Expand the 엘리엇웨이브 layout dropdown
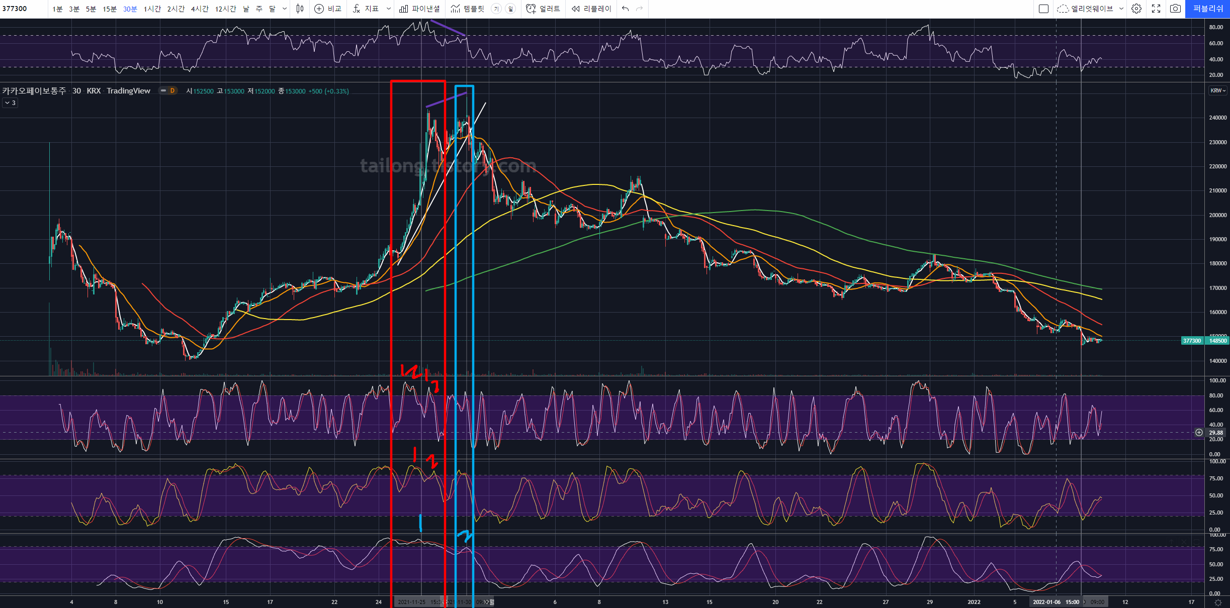Screen dimensions: 1230x608 [1121, 9]
